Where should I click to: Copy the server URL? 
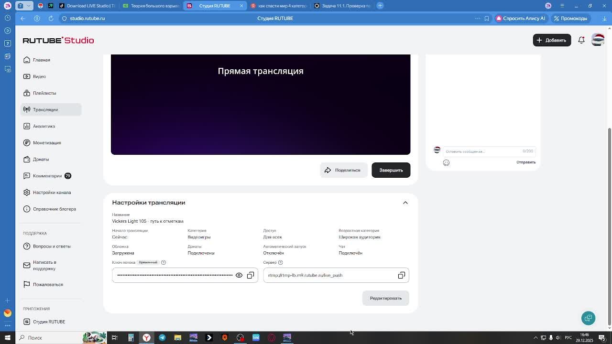click(x=402, y=275)
